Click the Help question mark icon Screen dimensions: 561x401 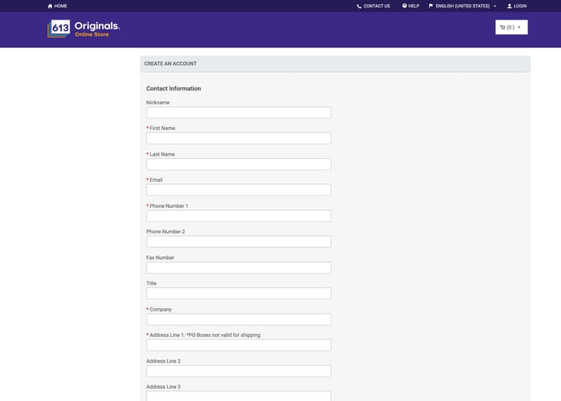404,6
